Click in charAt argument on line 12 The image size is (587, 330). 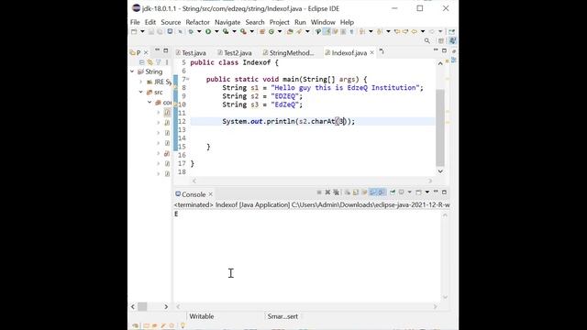pos(341,121)
